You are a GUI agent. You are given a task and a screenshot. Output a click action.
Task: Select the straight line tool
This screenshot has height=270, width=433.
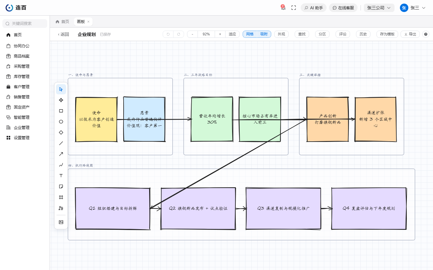click(61, 143)
